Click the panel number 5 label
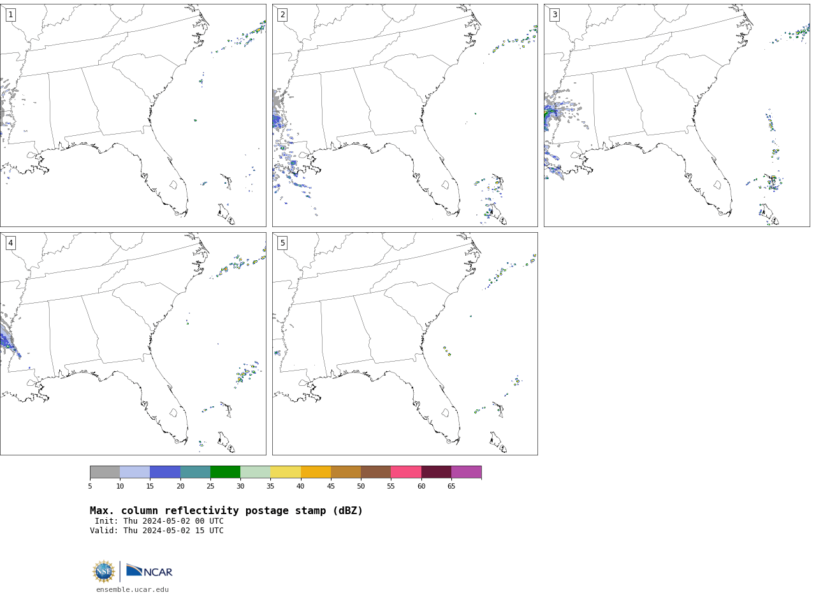Screen dimensions: 816x597 [282, 243]
